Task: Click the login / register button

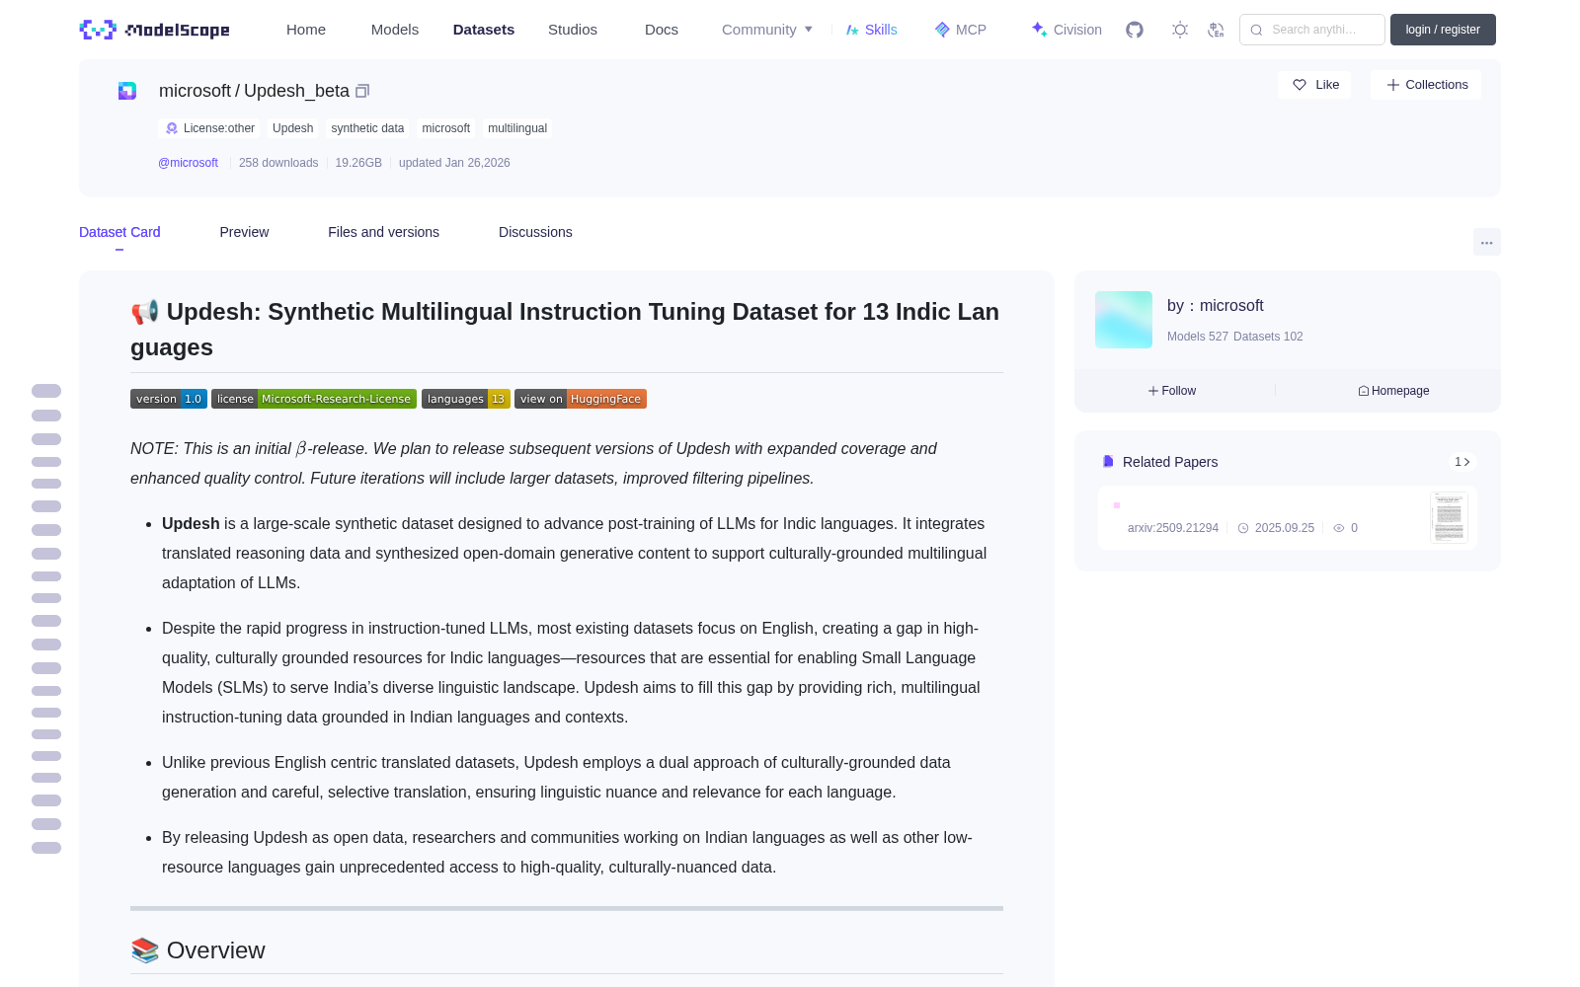Action: pos(1443,30)
